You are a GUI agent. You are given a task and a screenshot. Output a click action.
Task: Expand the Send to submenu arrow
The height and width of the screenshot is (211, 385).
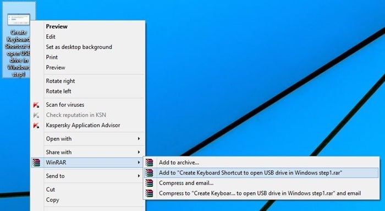[x=139, y=176]
